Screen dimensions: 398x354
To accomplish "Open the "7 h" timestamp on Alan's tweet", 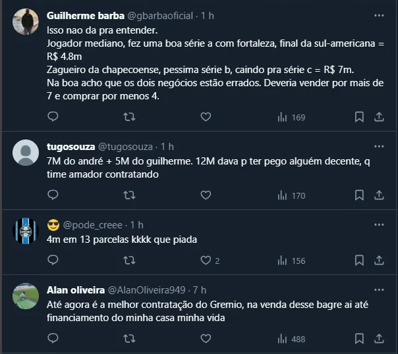I will 198,290.
